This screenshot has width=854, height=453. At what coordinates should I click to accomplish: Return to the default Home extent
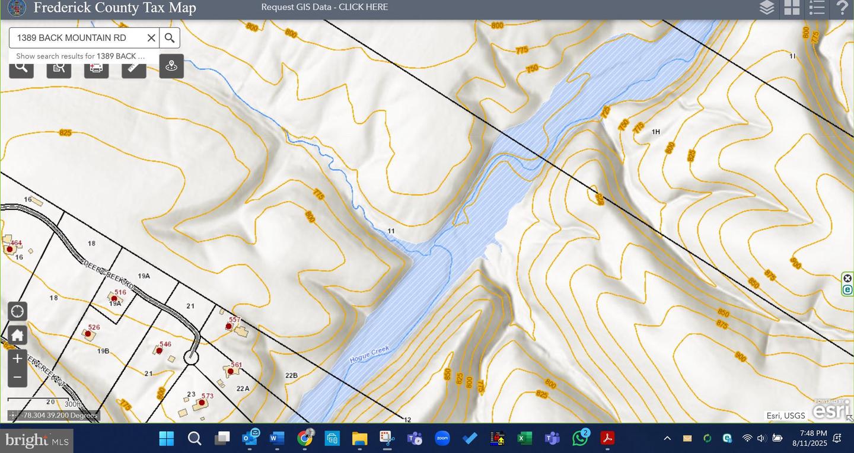tap(17, 336)
